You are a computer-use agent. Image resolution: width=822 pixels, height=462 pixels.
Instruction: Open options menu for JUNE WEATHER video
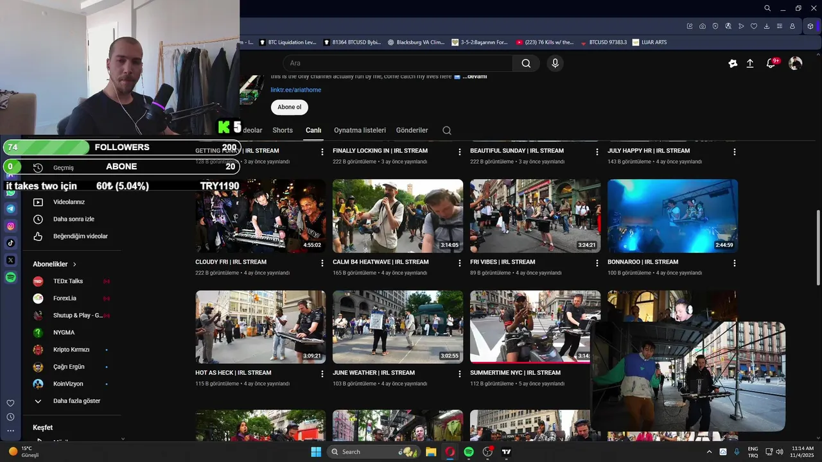pos(460,373)
